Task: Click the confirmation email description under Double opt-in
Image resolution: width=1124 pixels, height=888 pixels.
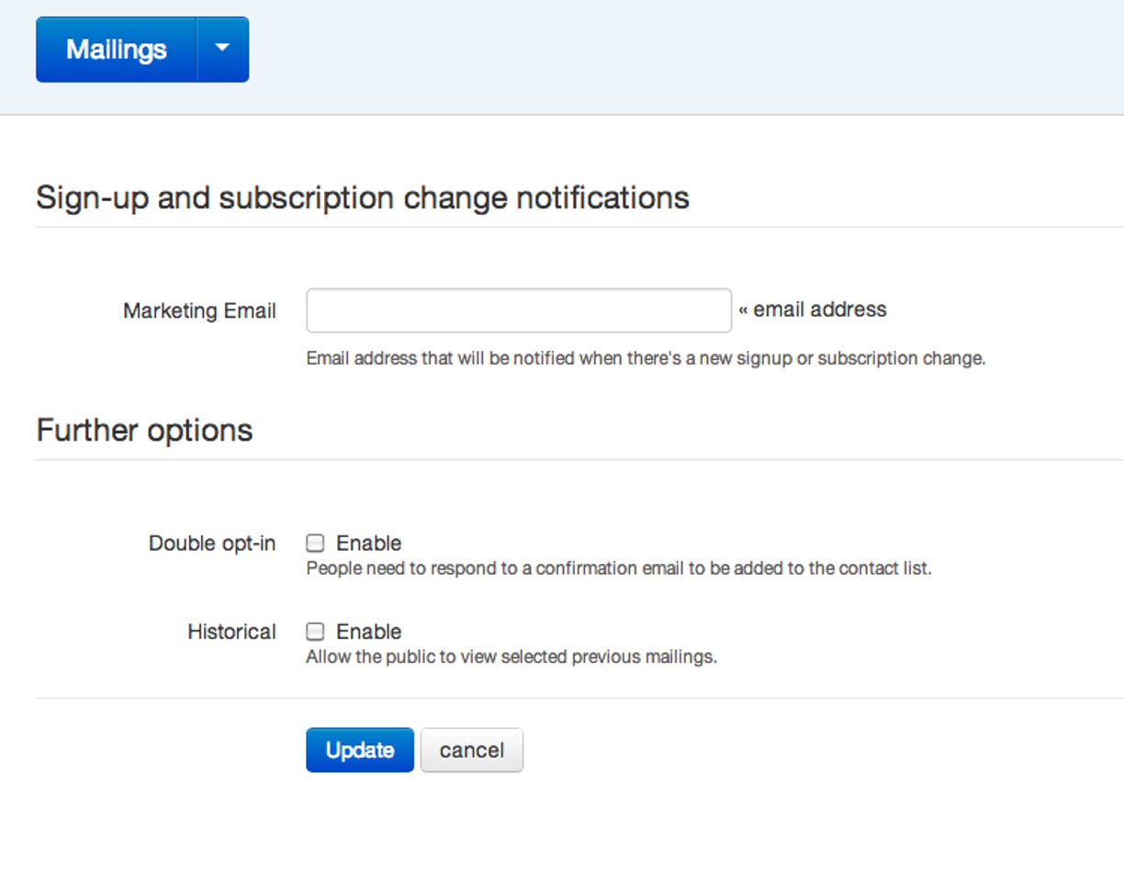Action: pos(618,568)
